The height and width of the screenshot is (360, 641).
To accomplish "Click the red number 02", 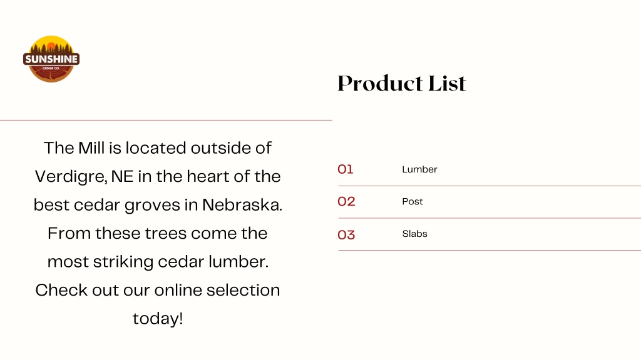I will (x=346, y=201).
